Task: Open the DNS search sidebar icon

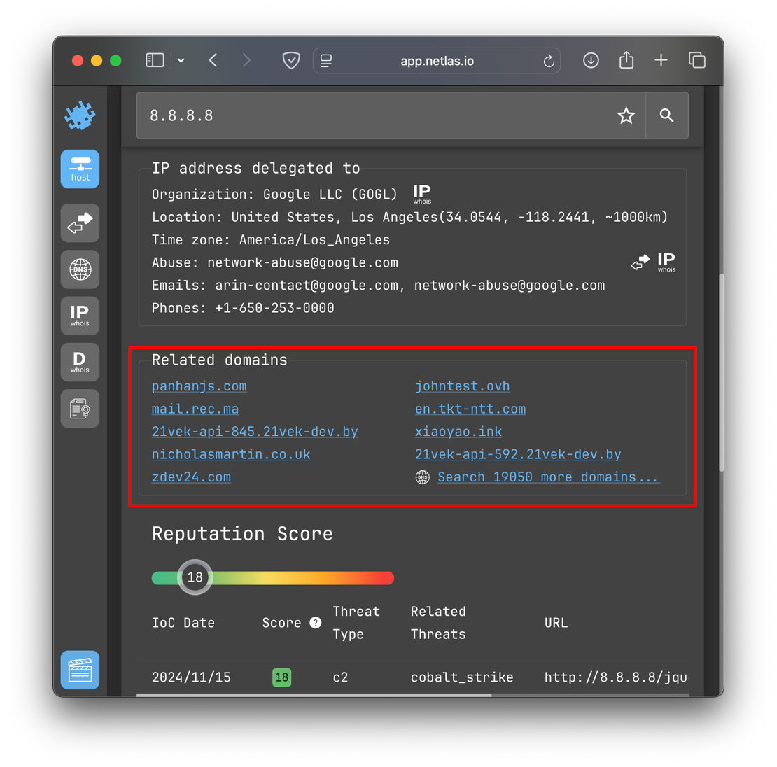Action: click(x=80, y=269)
